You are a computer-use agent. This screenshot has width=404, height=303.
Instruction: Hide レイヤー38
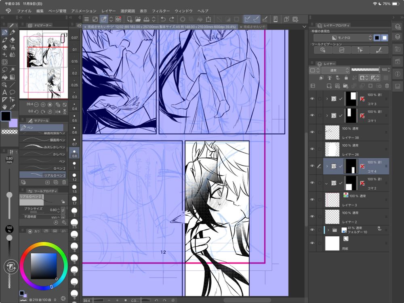(x=312, y=132)
